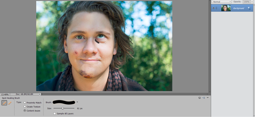Open the Normal blend mode dropdown
The width and height of the screenshot is (255, 117).
pyautogui.click(x=222, y=2)
